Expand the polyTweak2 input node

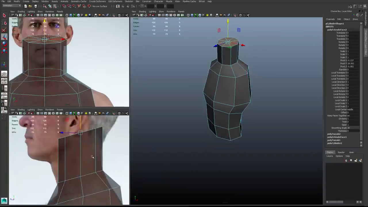tap(334, 134)
